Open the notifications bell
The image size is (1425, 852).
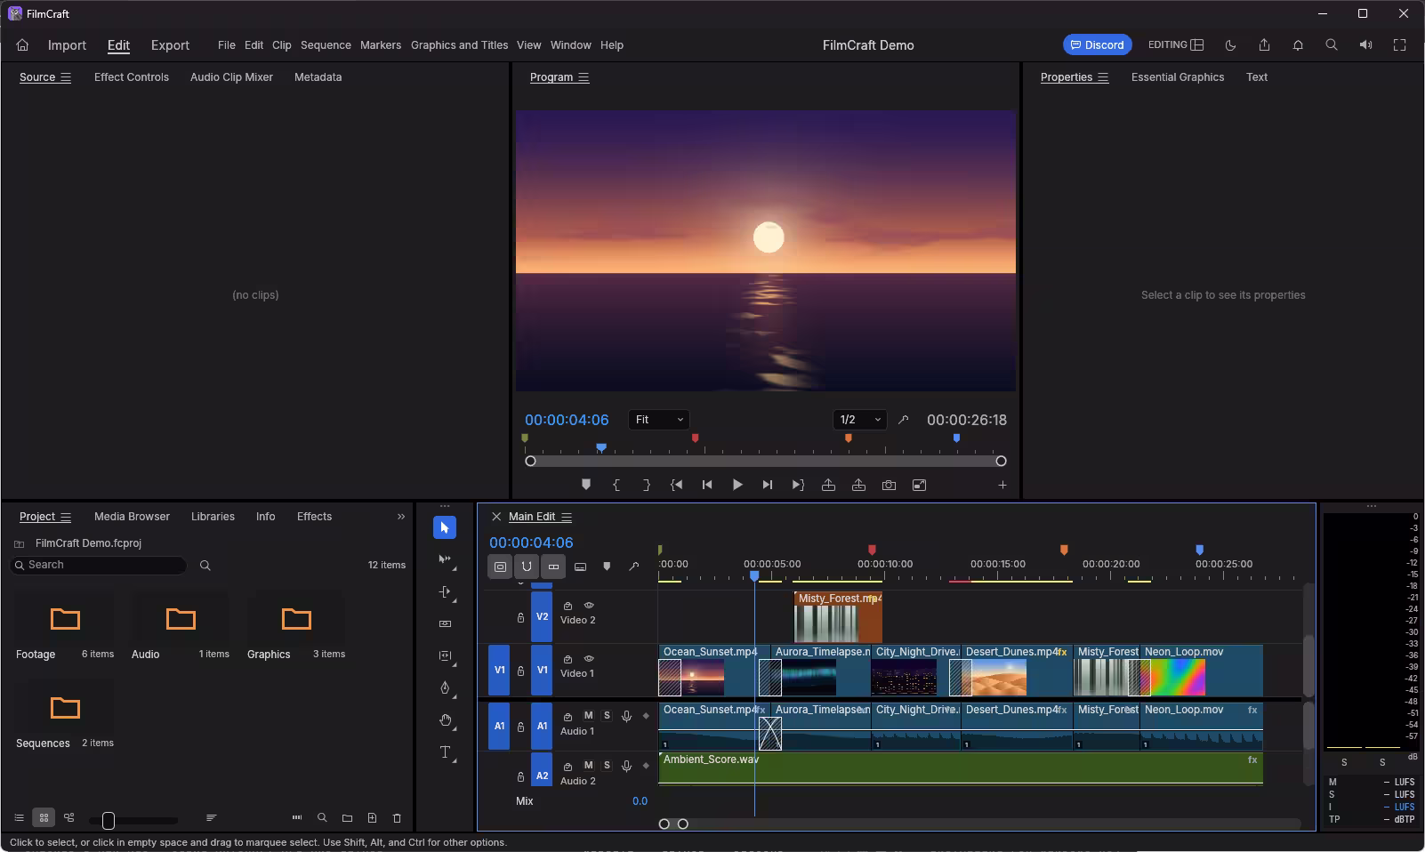pos(1298,45)
